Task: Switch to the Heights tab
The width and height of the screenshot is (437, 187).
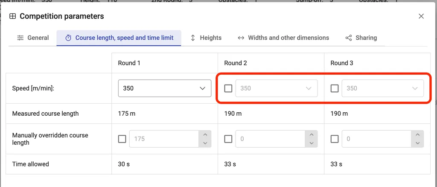Action: [206, 38]
